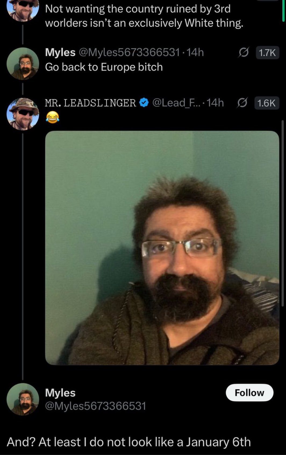Open Myles's avatar in the main post
The height and width of the screenshot is (455, 286).
click(23, 399)
